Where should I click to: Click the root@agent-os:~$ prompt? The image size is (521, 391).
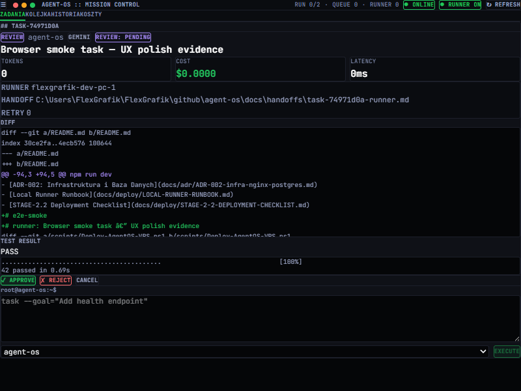[x=29, y=290]
